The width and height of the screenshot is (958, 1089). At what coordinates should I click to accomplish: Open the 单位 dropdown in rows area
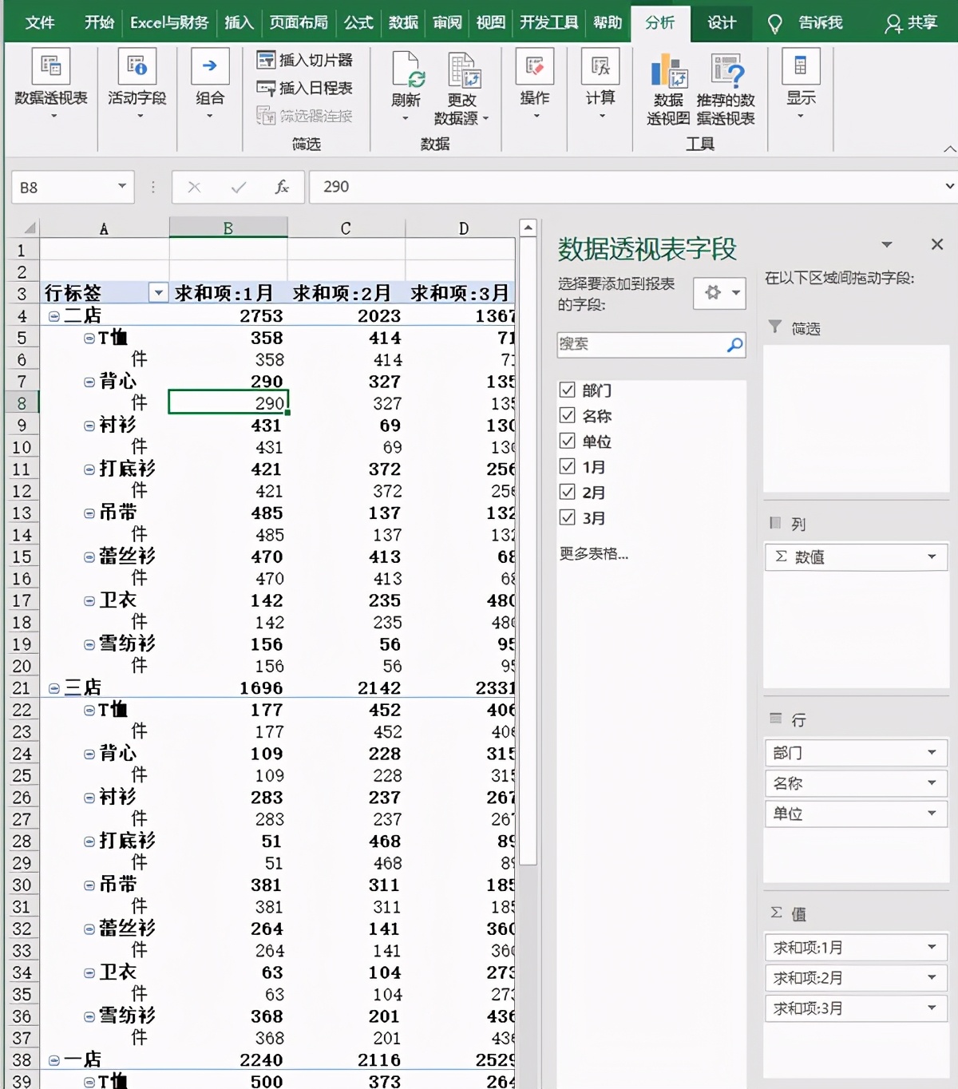click(932, 813)
